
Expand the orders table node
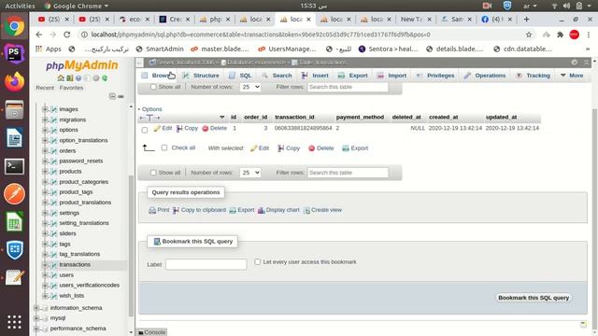45,151
